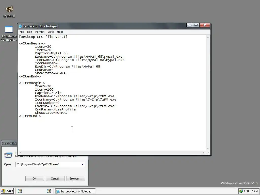This screenshot has height=195, width=260.
Task: Open the Edit menu in Notepad
Action: pos(30,32)
